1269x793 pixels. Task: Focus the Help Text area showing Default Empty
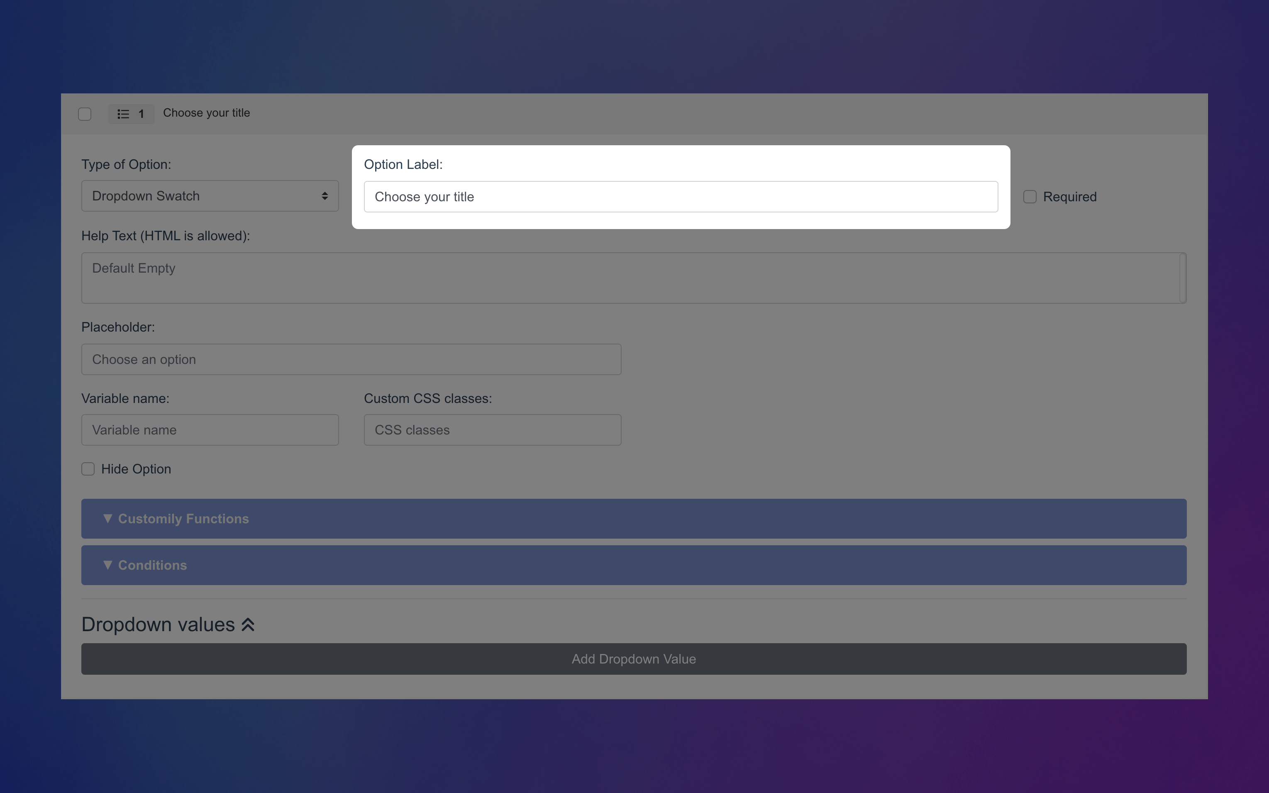633,278
